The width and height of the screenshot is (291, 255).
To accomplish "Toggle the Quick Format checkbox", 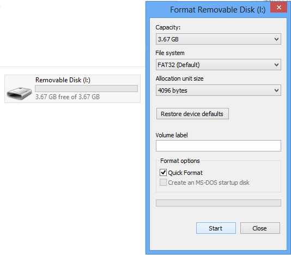I will [x=163, y=173].
